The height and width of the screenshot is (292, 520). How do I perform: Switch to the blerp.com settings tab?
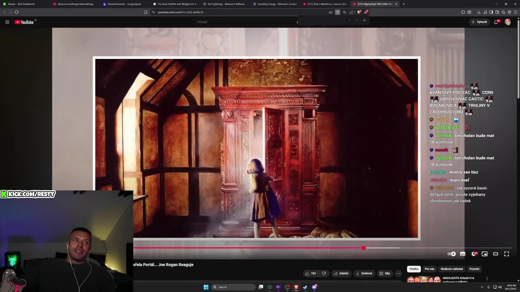[76, 4]
